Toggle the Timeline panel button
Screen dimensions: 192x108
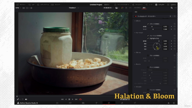137,5
